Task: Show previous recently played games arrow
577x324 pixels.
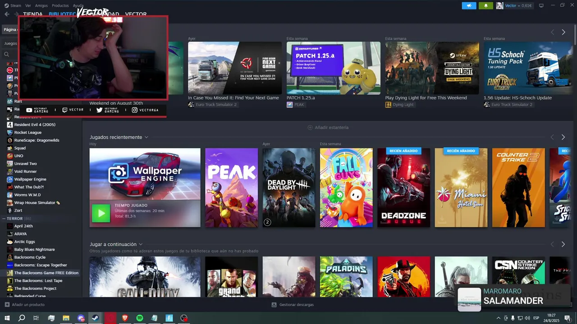Action: pos(552,137)
